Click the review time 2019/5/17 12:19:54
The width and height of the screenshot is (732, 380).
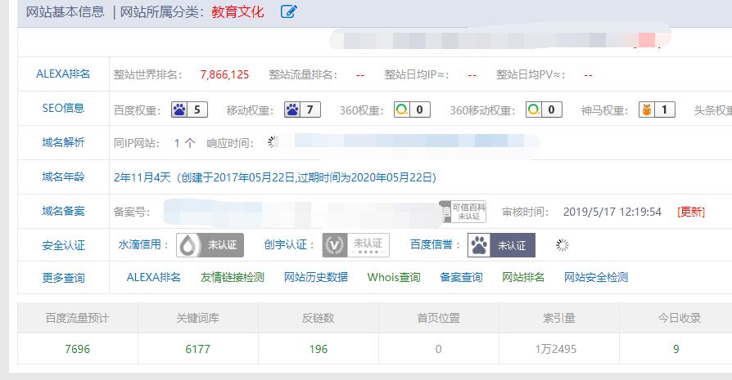612,212
